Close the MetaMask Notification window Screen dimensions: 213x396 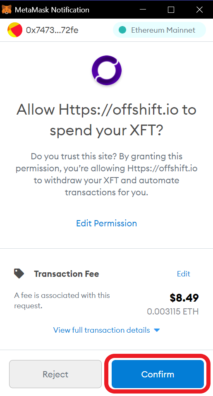[x=200, y=10]
